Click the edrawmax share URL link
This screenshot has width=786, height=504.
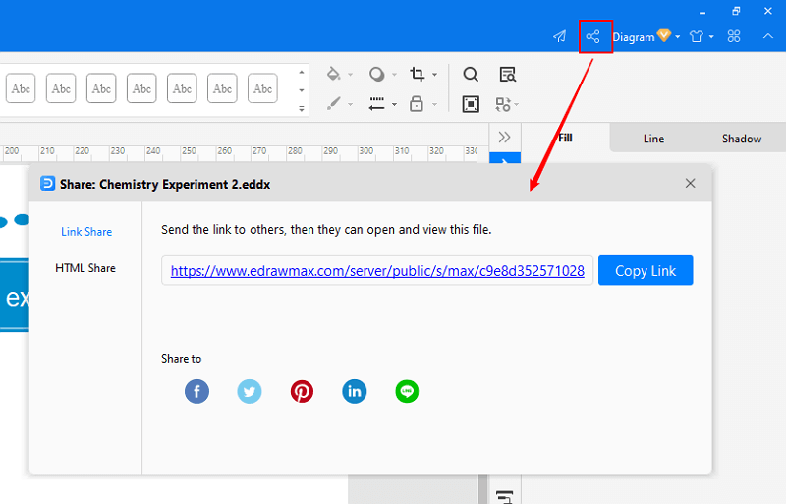click(377, 271)
